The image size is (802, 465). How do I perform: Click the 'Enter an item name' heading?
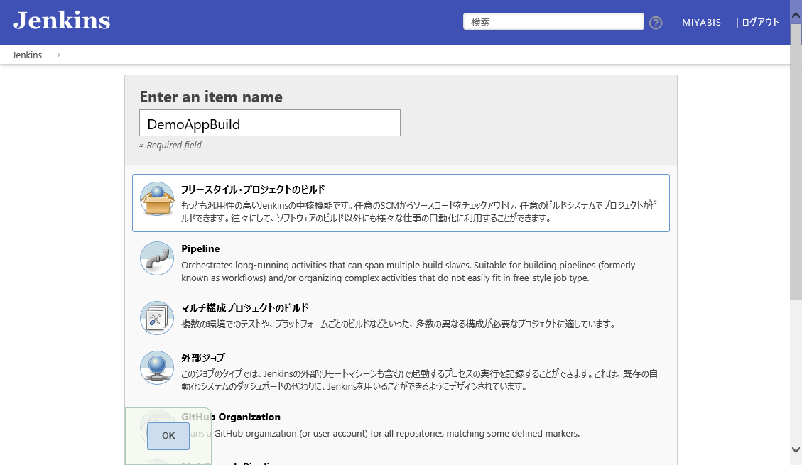coord(211,97)
